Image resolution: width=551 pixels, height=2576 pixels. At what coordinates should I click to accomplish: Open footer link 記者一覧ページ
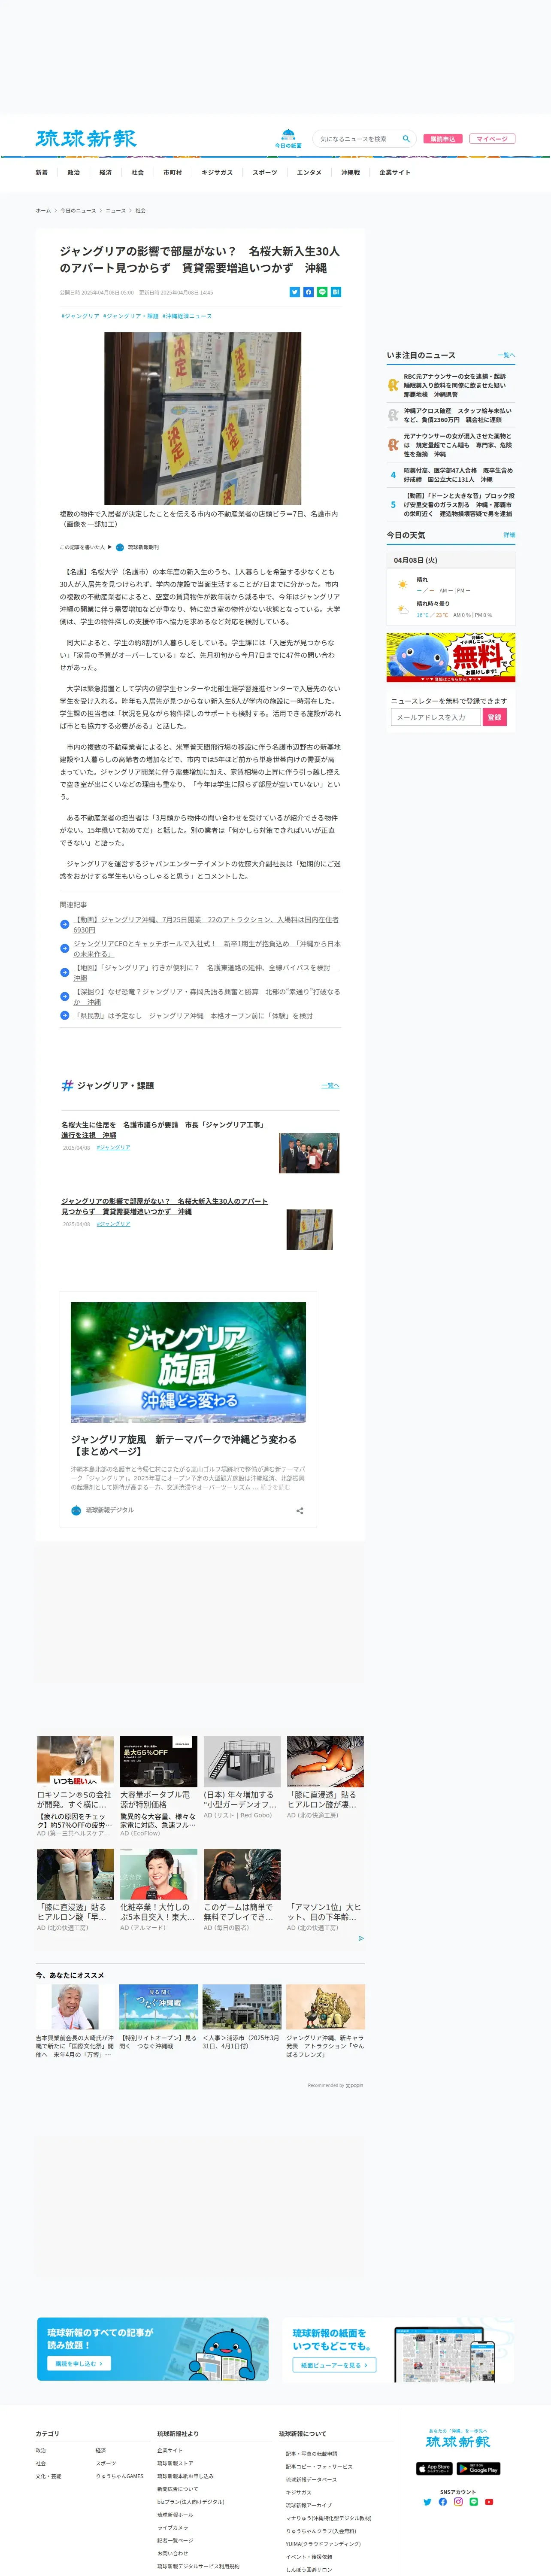coord(175,2540)
